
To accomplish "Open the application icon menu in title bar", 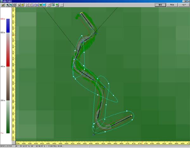I will pos(2,1).
